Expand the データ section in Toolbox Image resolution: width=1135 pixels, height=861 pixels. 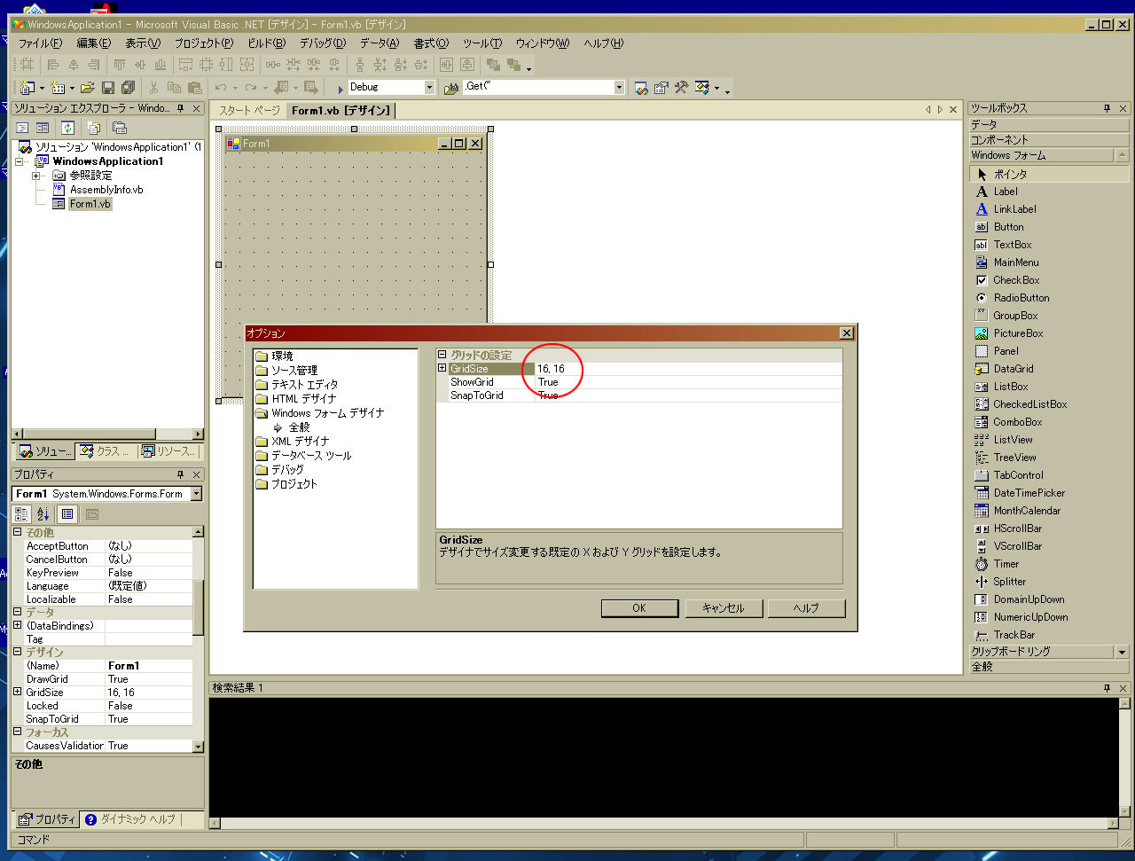[x=1049, y=125]
